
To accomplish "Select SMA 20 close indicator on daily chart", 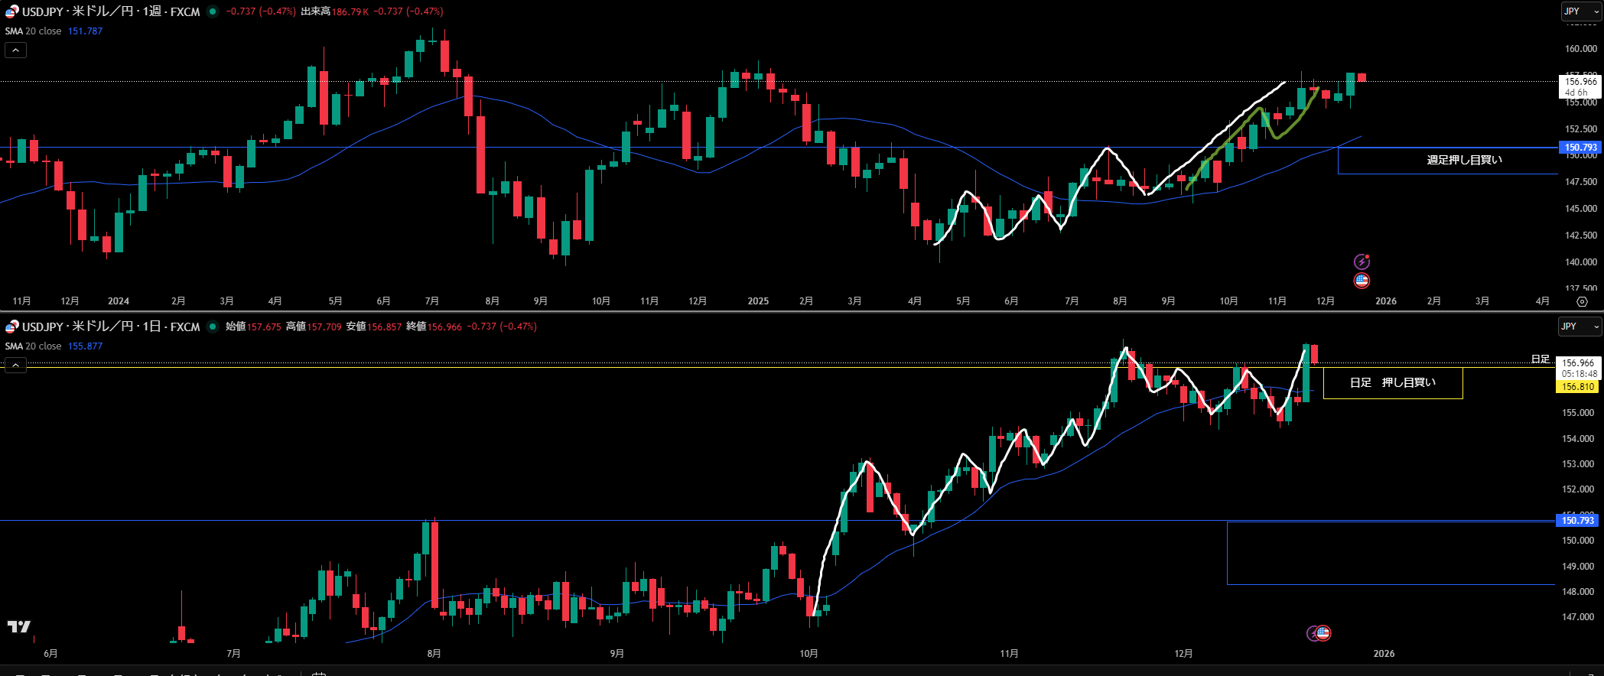I will click(x=34, y=346).
